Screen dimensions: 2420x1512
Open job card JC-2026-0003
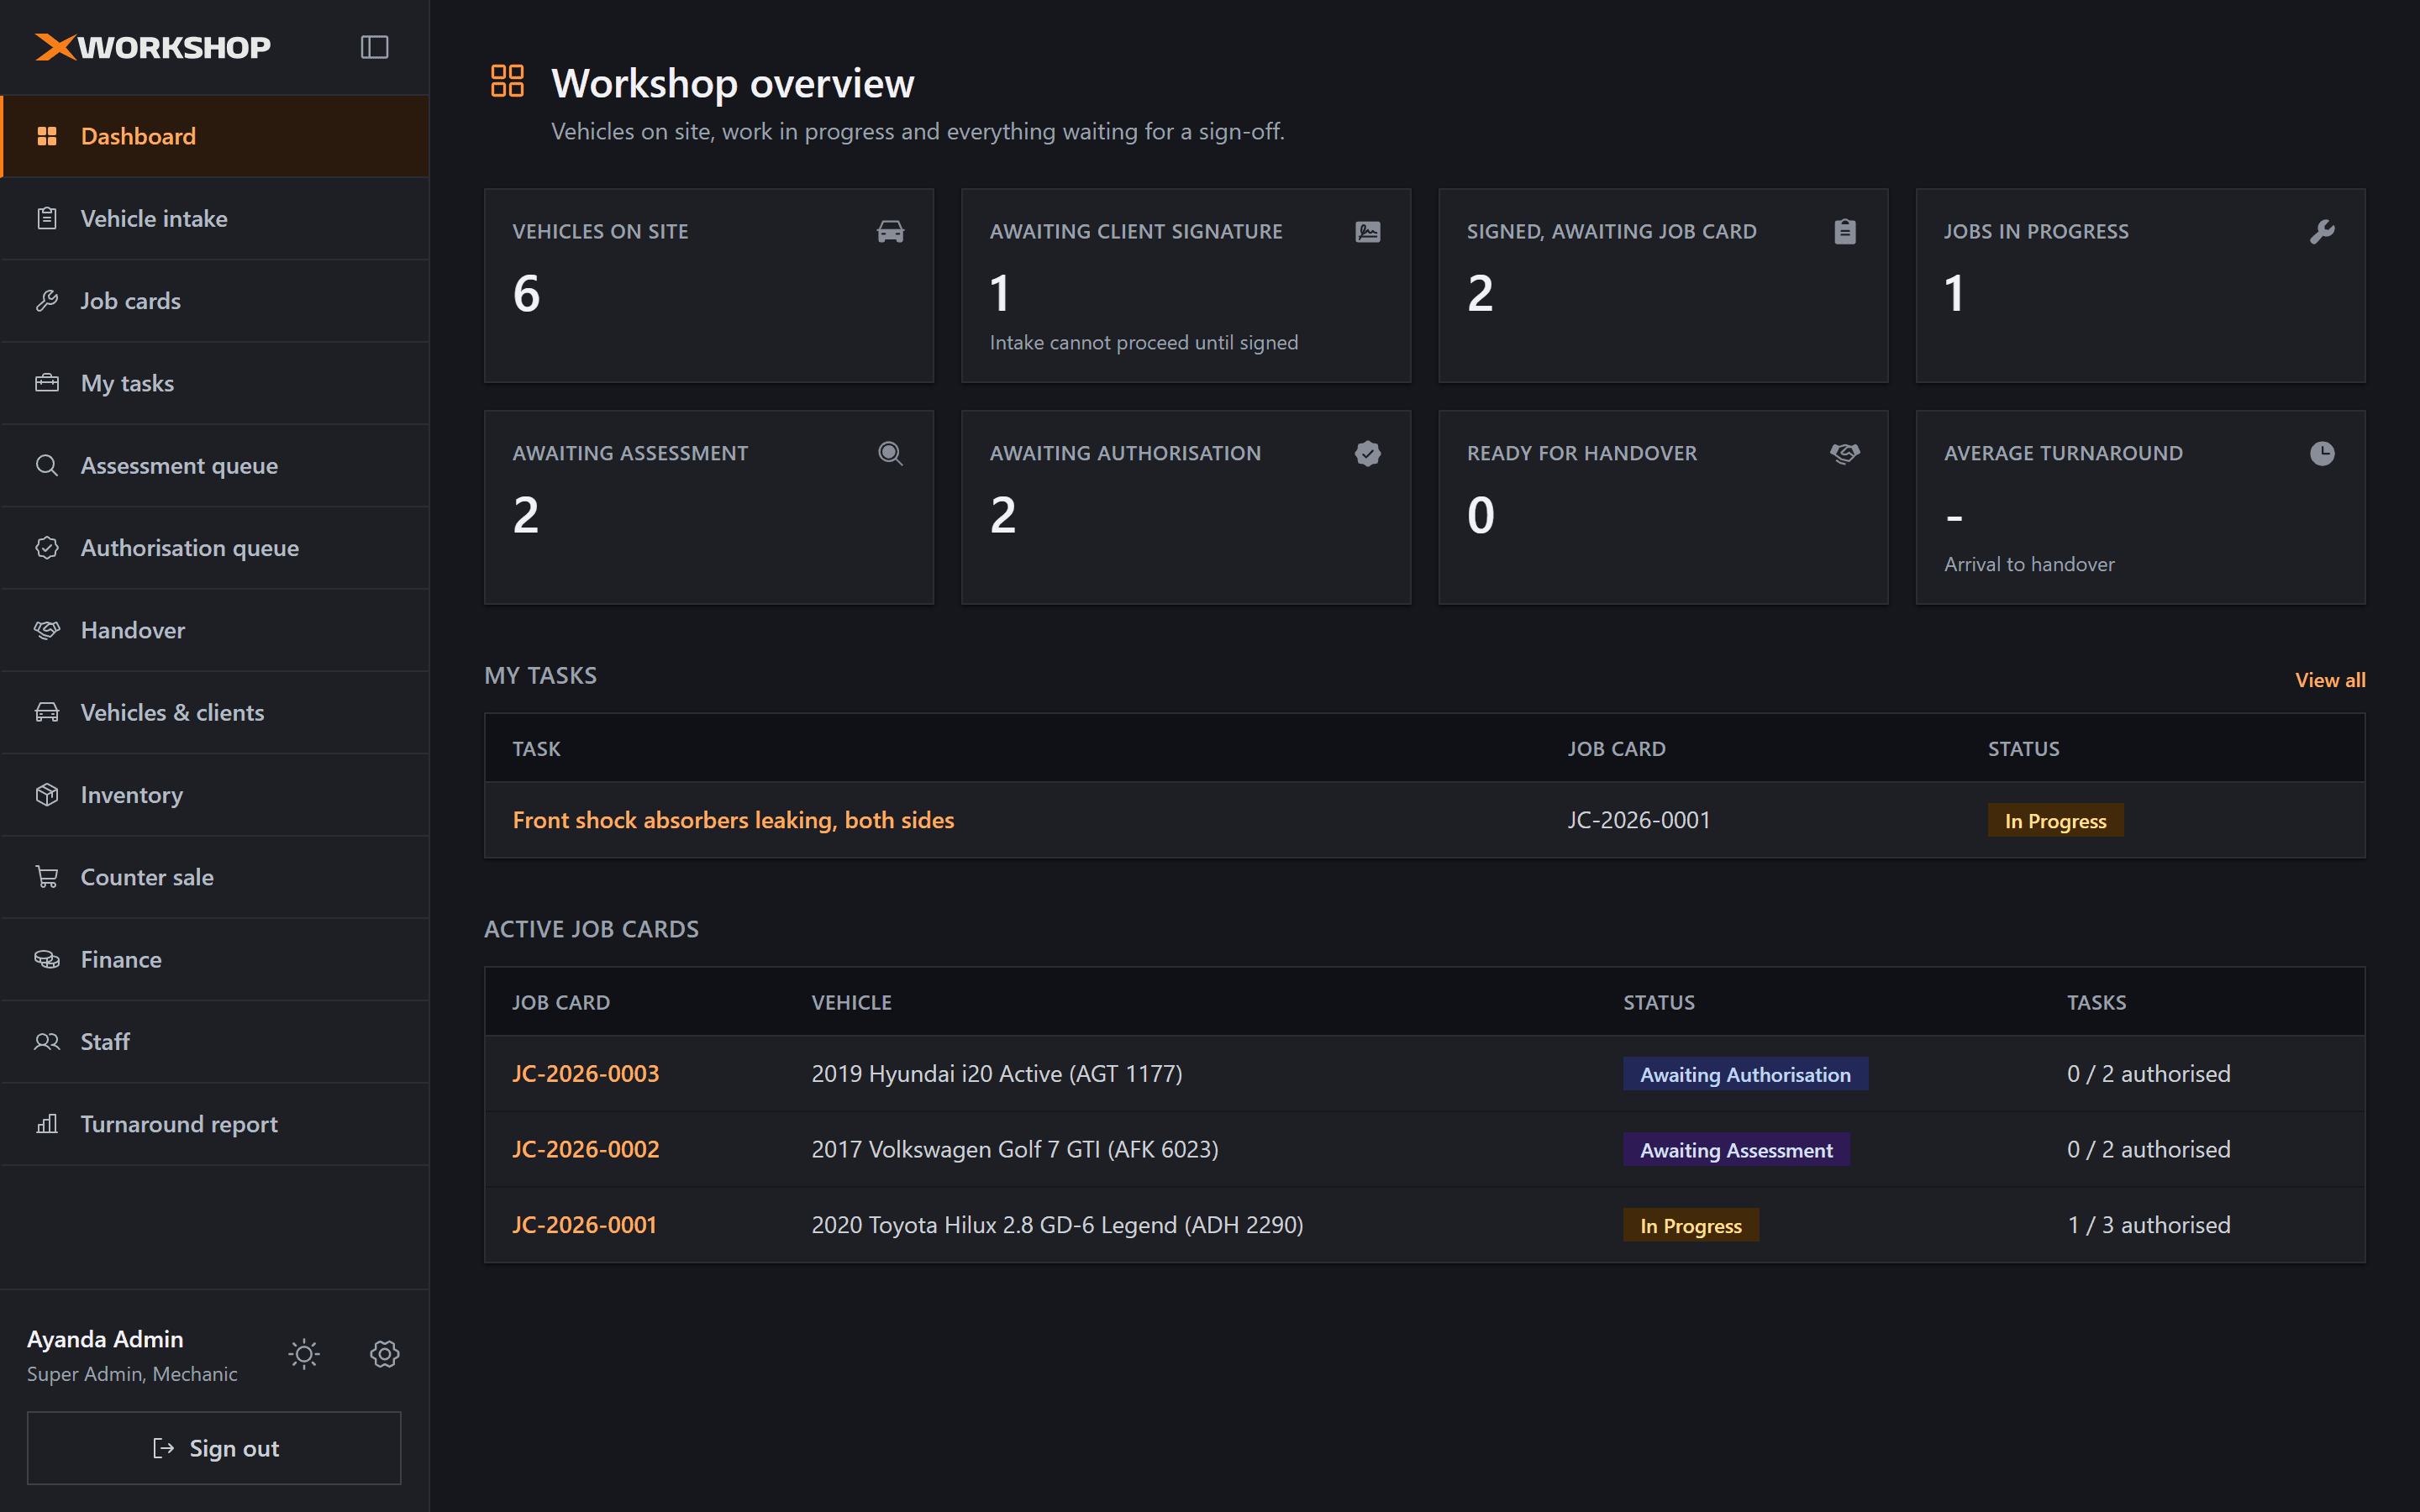[x=585, y=1073]
